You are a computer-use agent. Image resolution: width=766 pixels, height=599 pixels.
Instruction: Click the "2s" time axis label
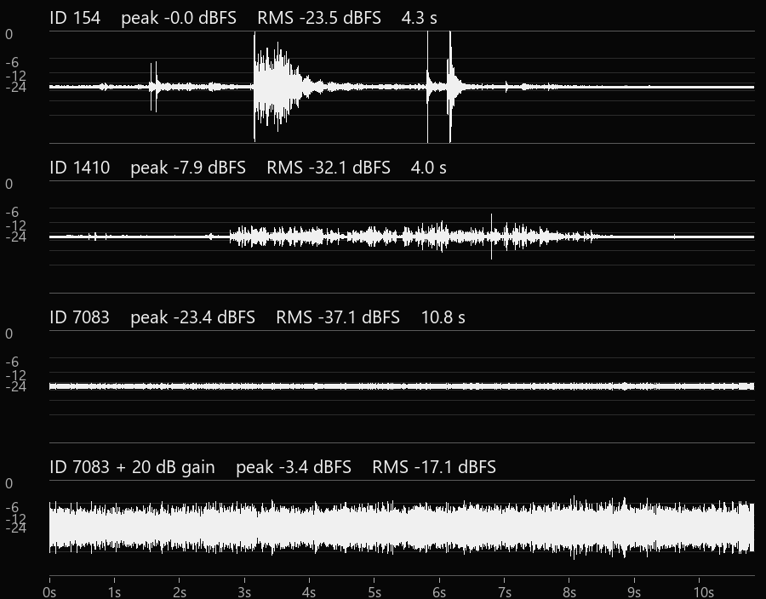click(x=180, y=592)
